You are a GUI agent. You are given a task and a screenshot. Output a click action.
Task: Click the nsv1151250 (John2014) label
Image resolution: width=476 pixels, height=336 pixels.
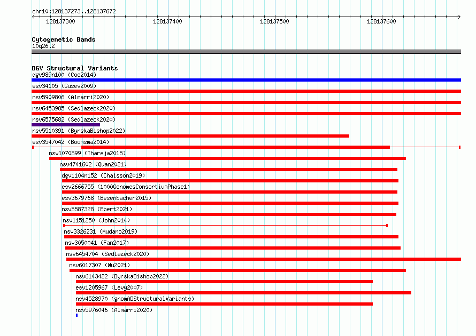point(96,220)
